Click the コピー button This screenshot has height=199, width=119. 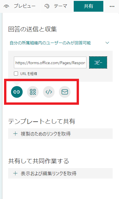[98, 62]
